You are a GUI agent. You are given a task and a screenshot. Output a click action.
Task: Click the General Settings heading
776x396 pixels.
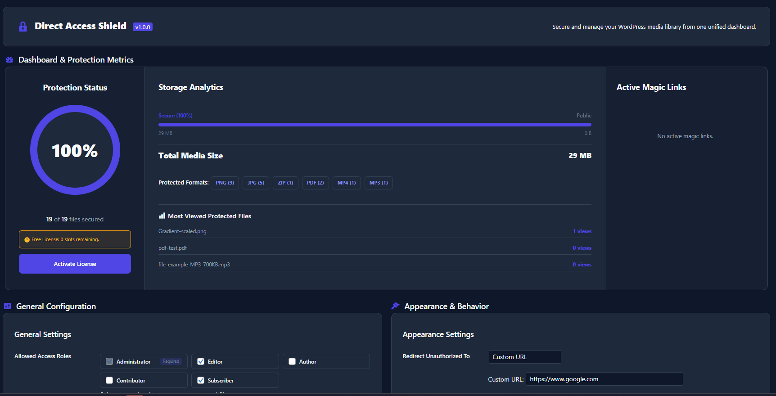pyautogui.click(x=43, y=334)
